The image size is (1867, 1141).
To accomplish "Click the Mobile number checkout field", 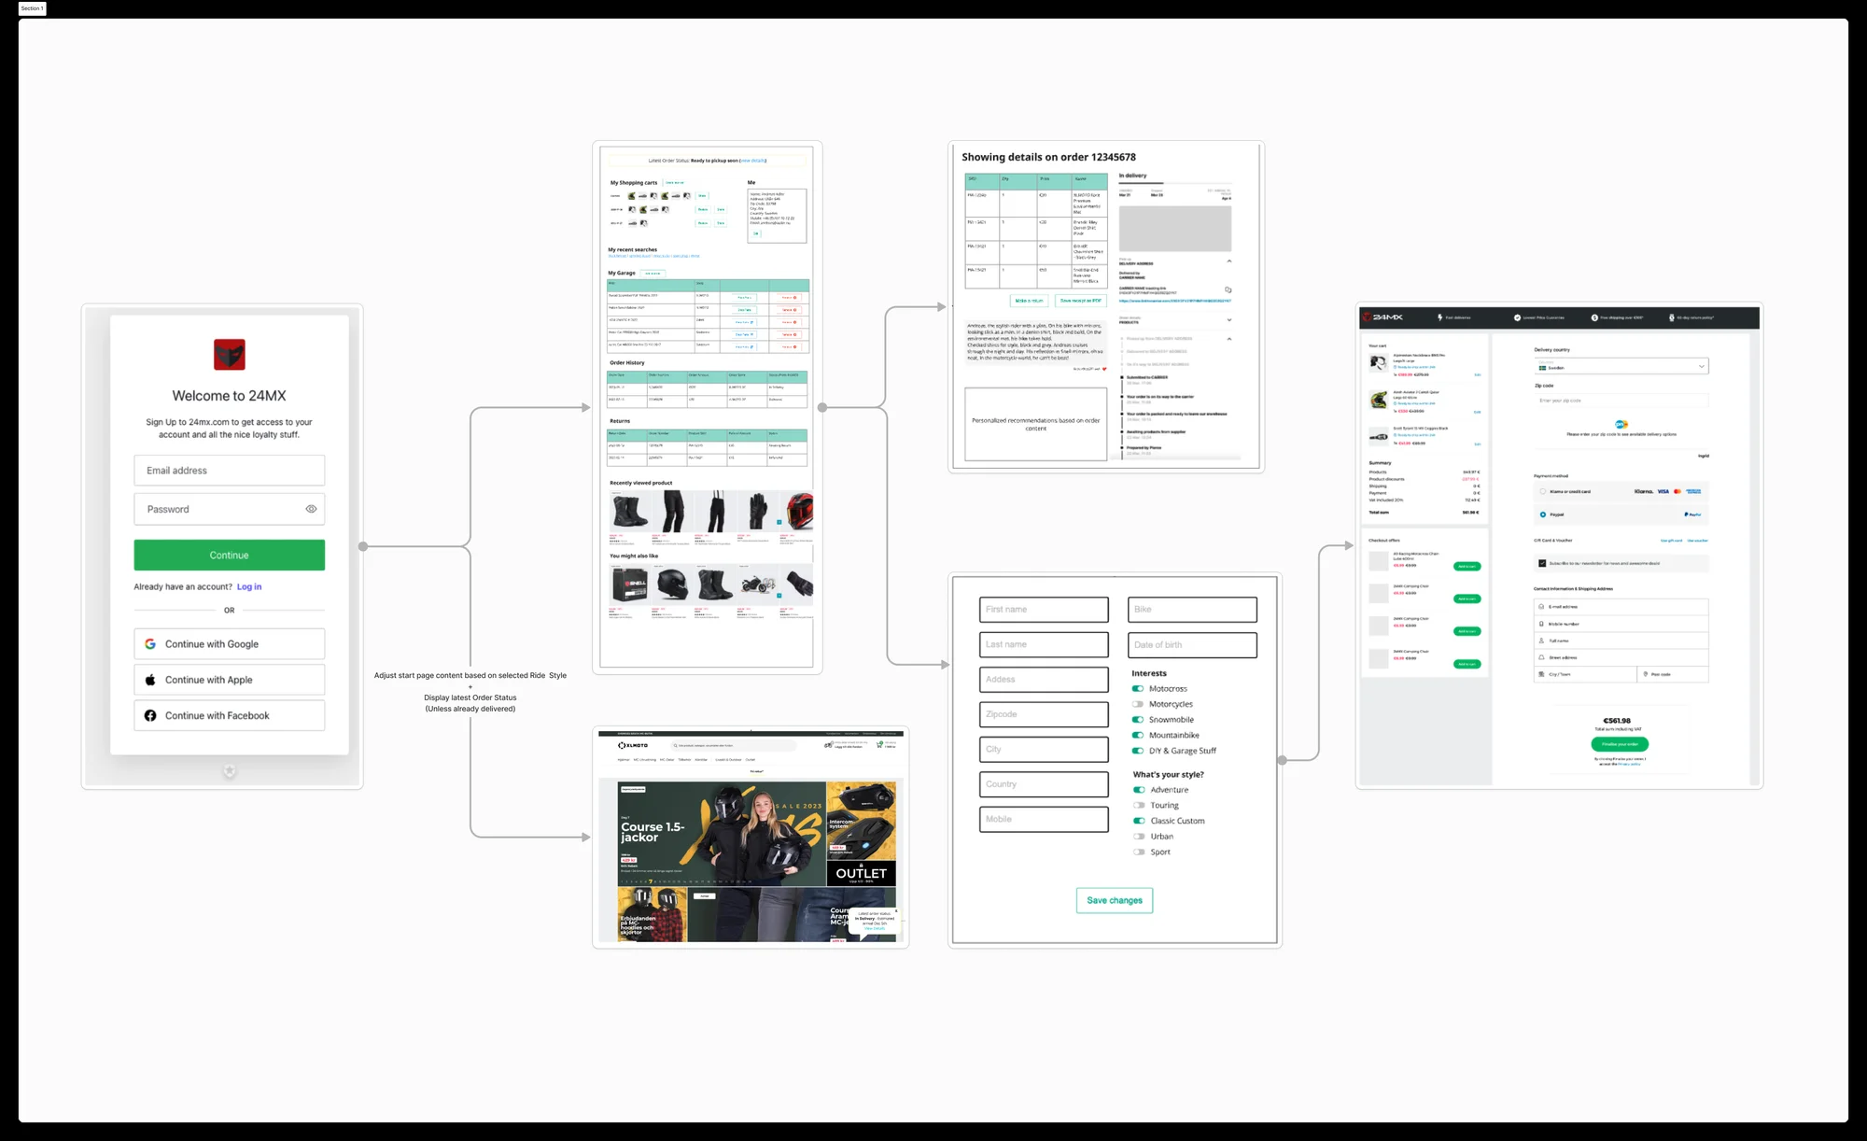I will point(1621,624).
